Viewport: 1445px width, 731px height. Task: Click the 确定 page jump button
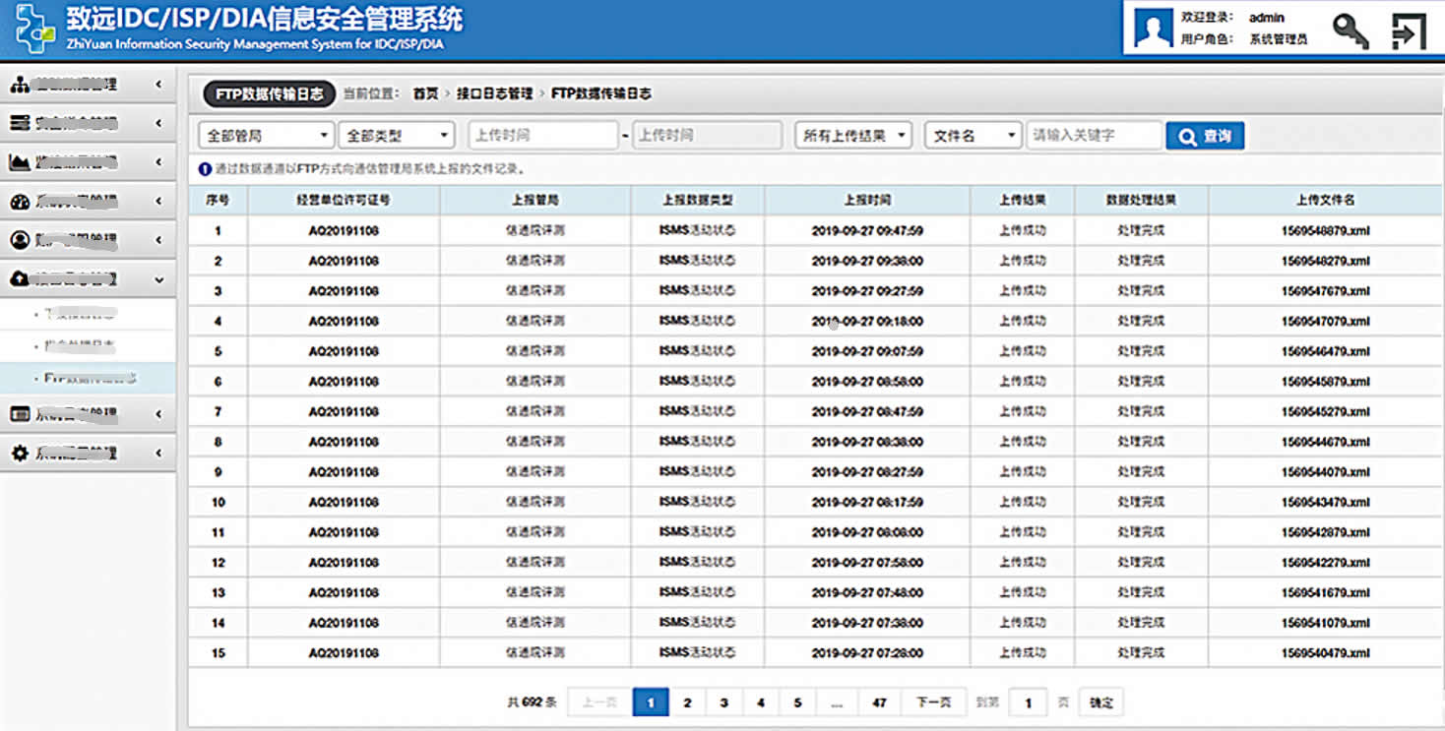point(1100,702)
